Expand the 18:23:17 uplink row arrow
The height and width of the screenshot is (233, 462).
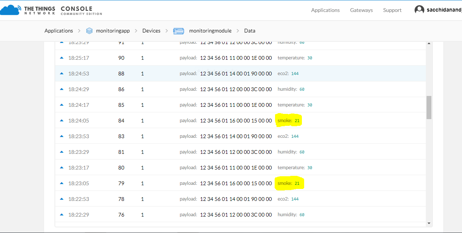tap(62, 168)
